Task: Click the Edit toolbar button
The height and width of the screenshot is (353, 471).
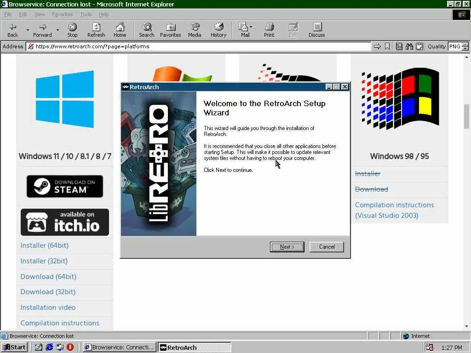Action: point(293,30)
